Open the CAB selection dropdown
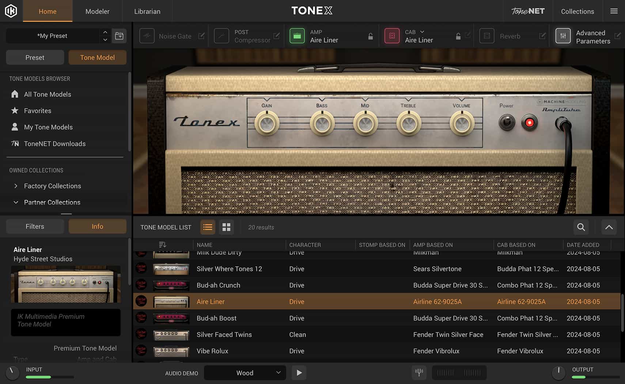625x384 pixels. pos(423,32)
